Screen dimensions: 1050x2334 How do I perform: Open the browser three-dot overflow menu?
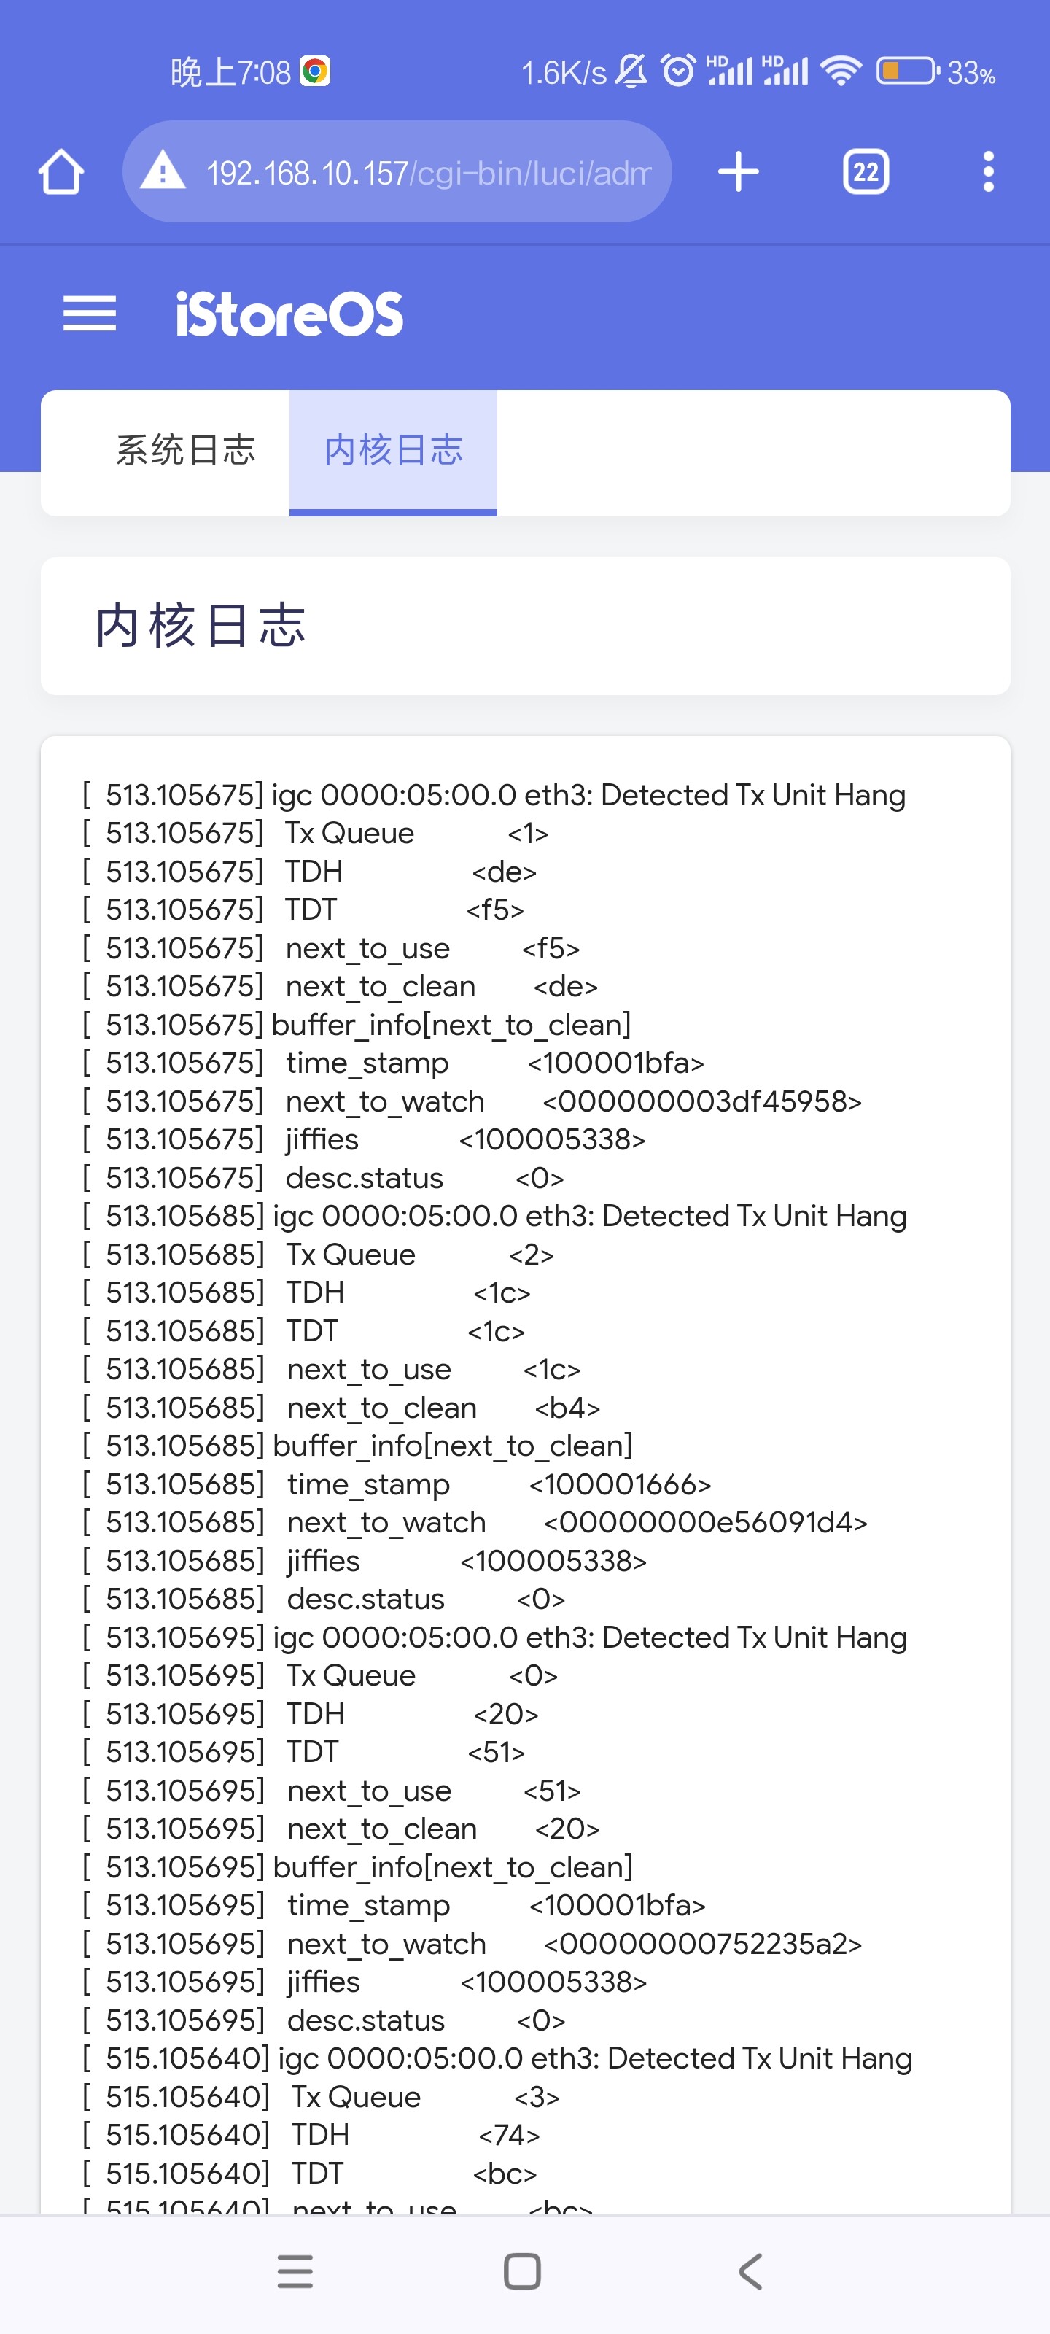[987, 172]
